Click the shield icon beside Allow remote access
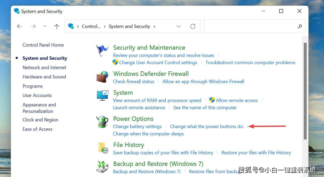The image size is (324, 177). tap(212, 100)
